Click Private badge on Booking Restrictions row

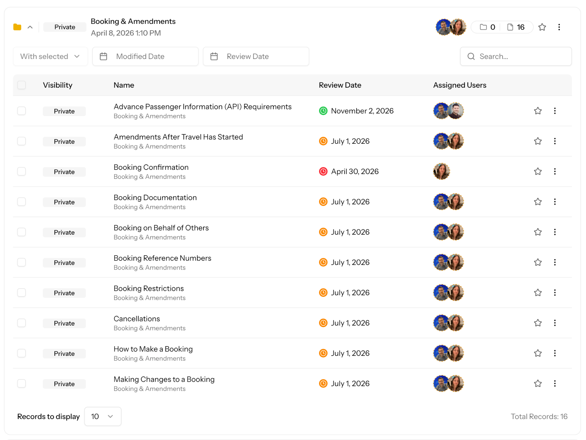click(x=64, y=293)
